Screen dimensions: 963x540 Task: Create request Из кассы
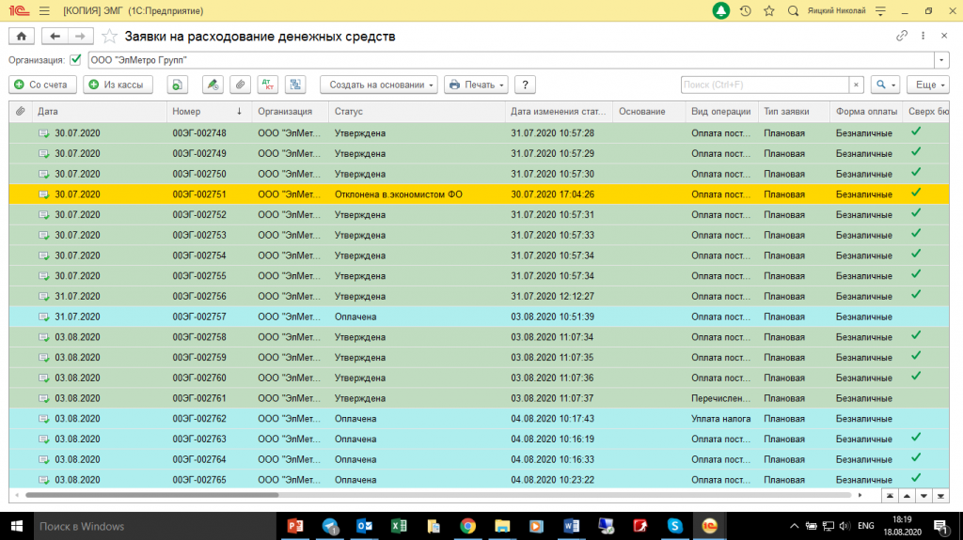point(118,85)
